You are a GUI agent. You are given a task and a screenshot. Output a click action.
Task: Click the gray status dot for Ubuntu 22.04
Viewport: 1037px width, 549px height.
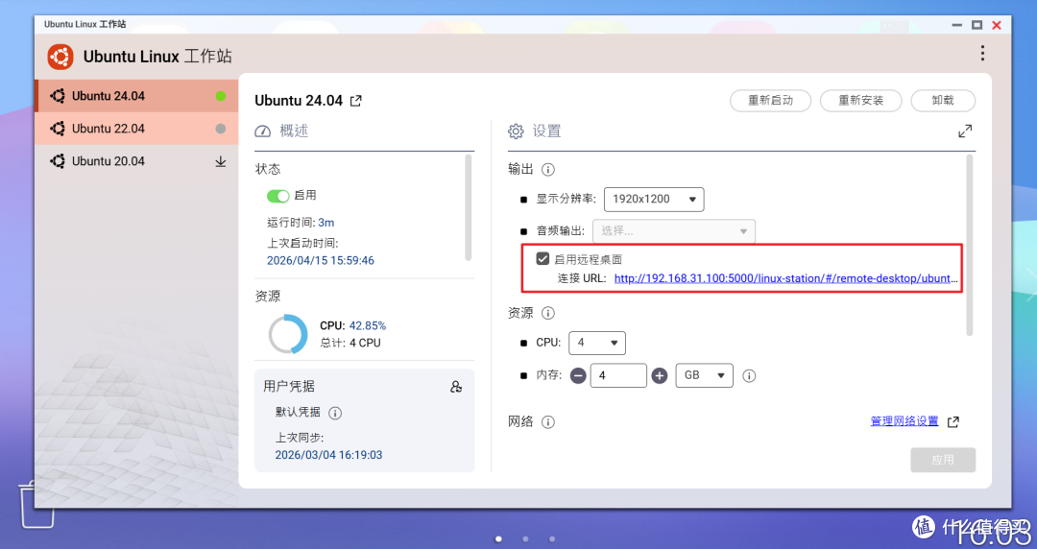[x=220, y=129]
